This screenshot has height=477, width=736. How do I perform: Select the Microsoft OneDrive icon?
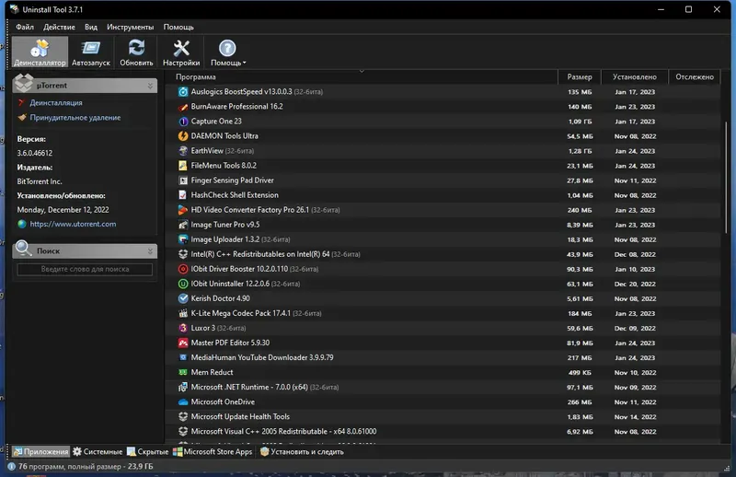pos(183,402)
